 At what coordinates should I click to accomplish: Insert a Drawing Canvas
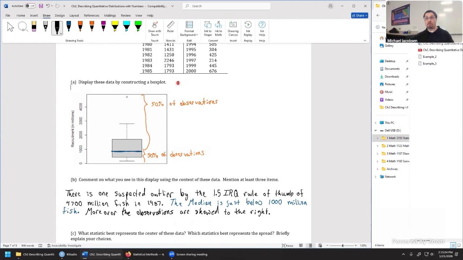[233, 29]
